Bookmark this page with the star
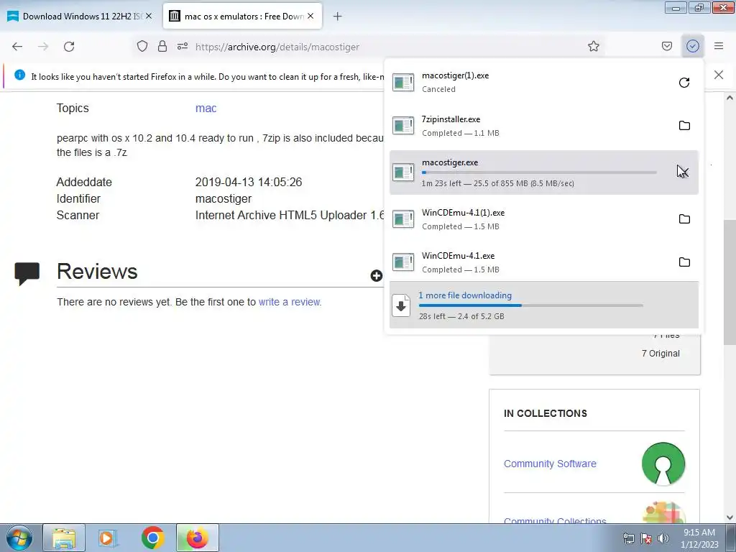The image size is (736, 552). pyautogui.click(x=593, y=46)
